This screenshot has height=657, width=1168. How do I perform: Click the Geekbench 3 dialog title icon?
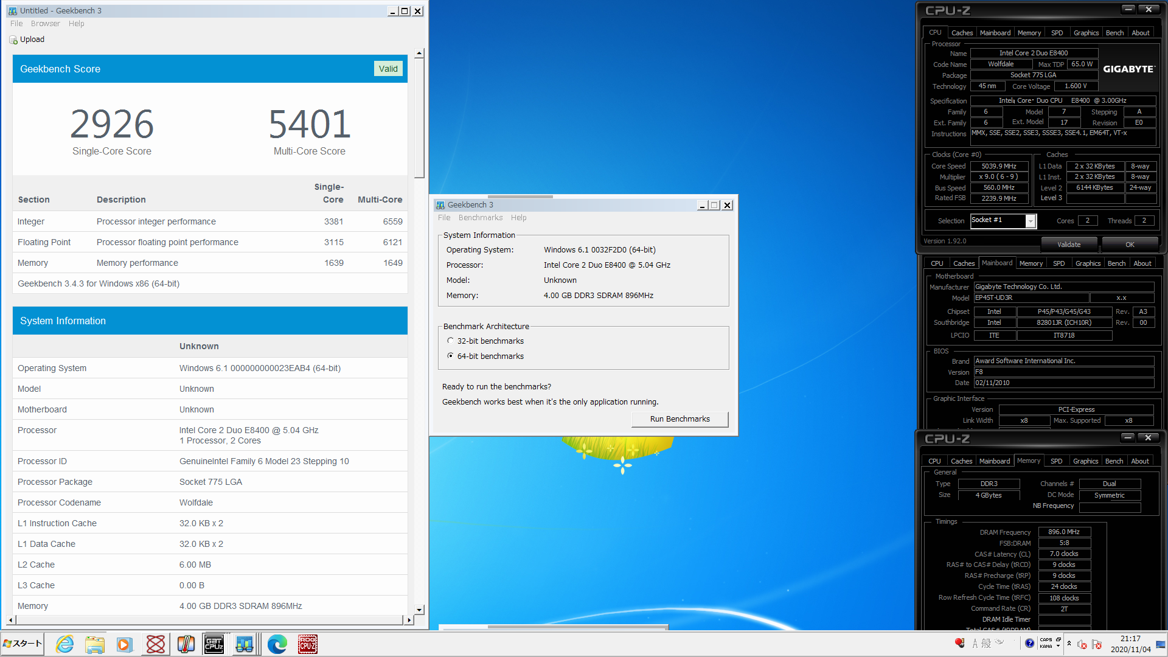click(x=440, y=205)
